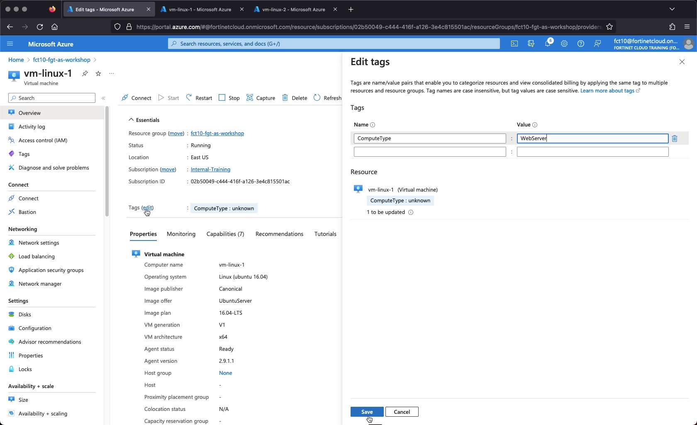The width and height of the screenshot is (697, 425).
Task: Open a new browser tab
Action: (351, 9)
